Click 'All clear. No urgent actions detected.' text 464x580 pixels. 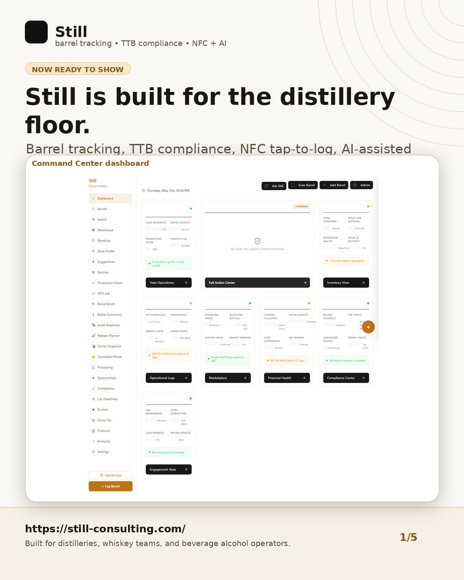click(x=257, y=249)
